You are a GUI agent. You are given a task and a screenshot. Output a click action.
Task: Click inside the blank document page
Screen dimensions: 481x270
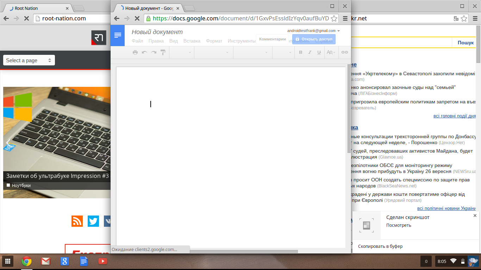pyautogui.click(x=231, y=158)
